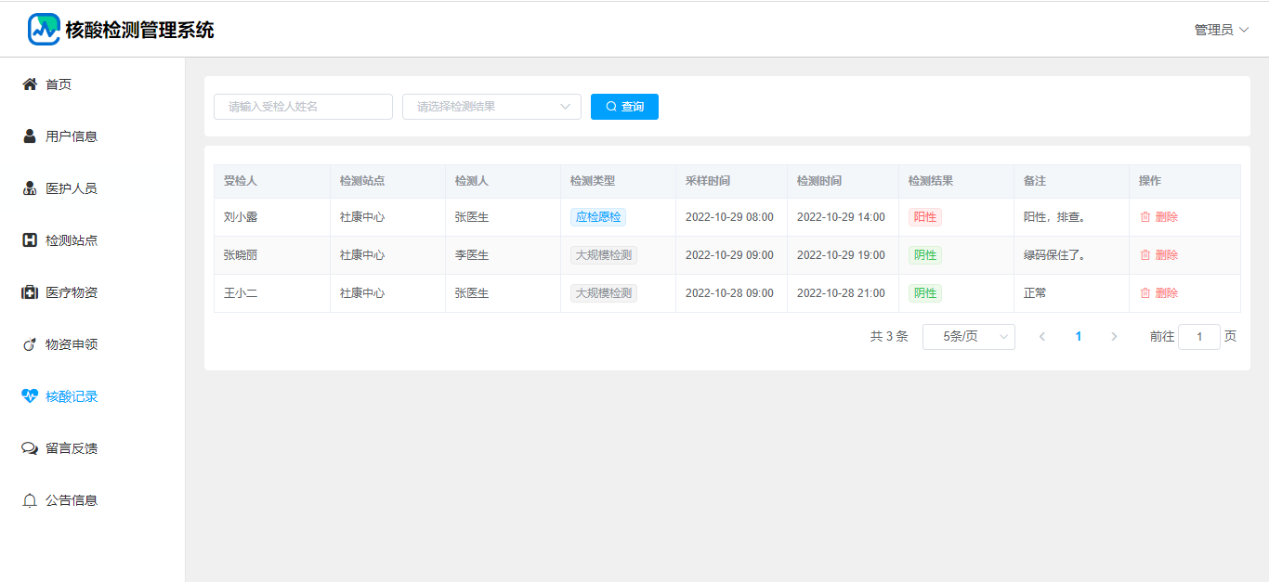
Task: Click the heartbeat icon beside 核酸记录
Action: (x=30, y=396)
